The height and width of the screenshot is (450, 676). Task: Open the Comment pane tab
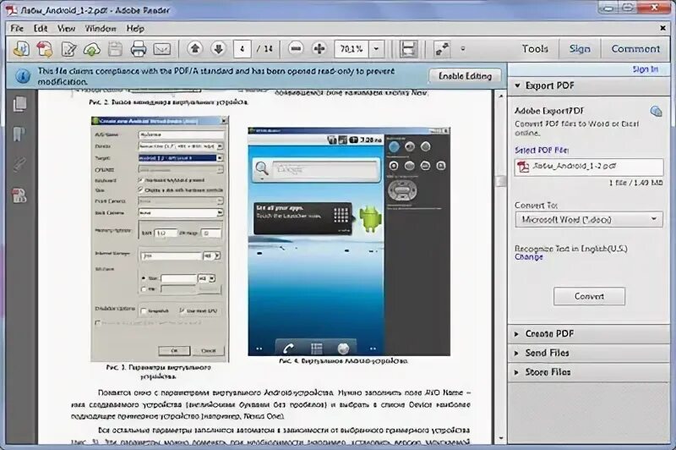[635, 49]
